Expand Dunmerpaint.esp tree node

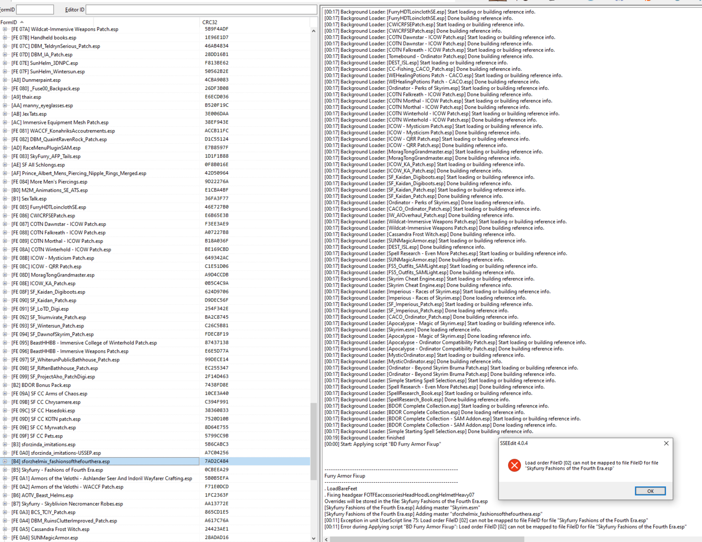click(x=5, y=80)
